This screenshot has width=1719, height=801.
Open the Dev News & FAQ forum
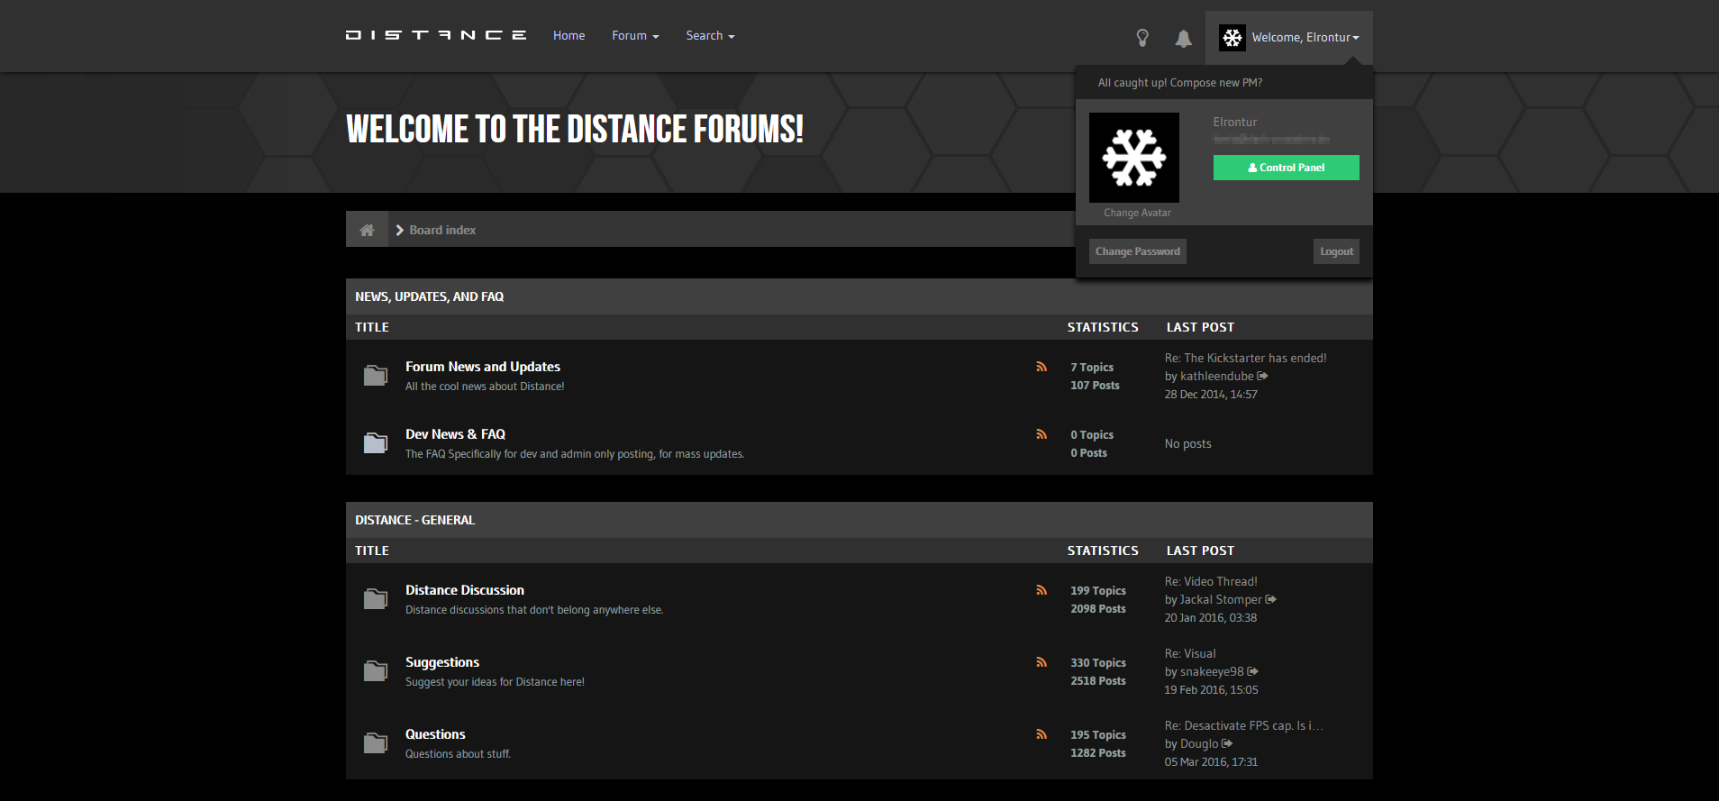click(x=455, y=434)
